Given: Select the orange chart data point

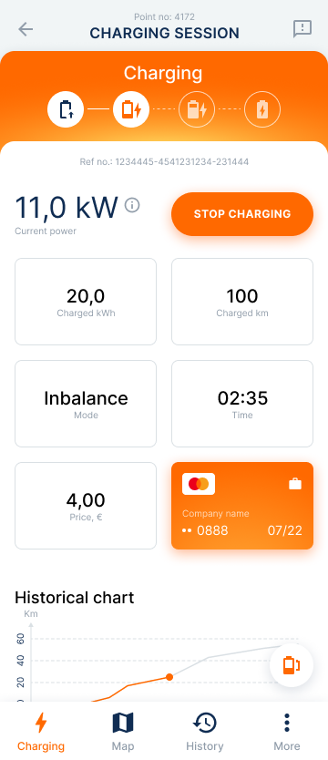Looking at the screenshot, I should pyautogui.click(x=169, y=677).
